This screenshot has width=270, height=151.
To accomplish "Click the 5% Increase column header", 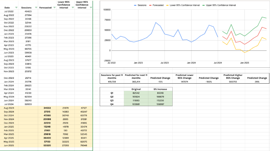I will click(x=160, y=89).
